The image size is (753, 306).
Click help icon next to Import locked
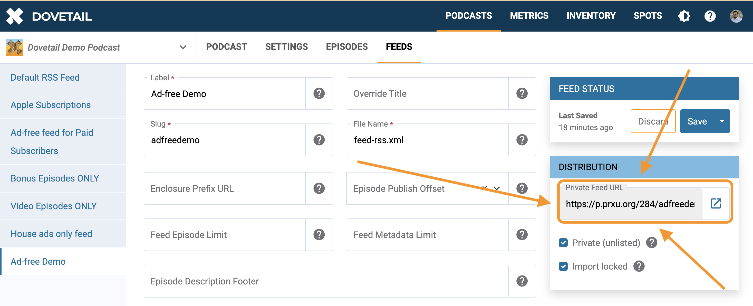pos(639,266)
